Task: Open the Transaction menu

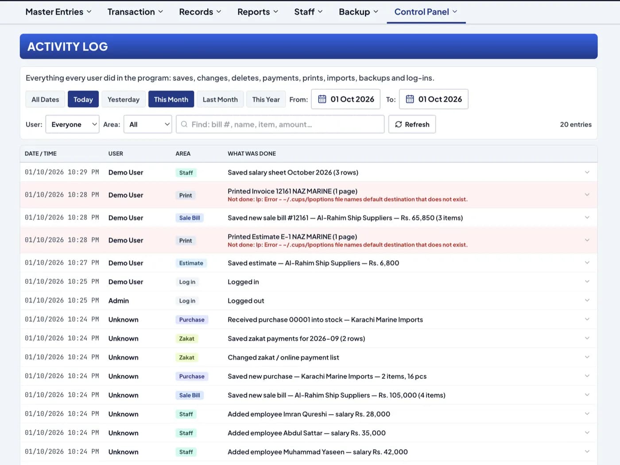Action: [x=135, y=12]
